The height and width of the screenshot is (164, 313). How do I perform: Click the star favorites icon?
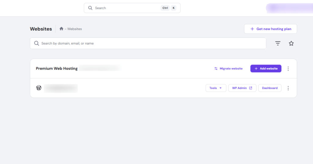pos(291,44)
